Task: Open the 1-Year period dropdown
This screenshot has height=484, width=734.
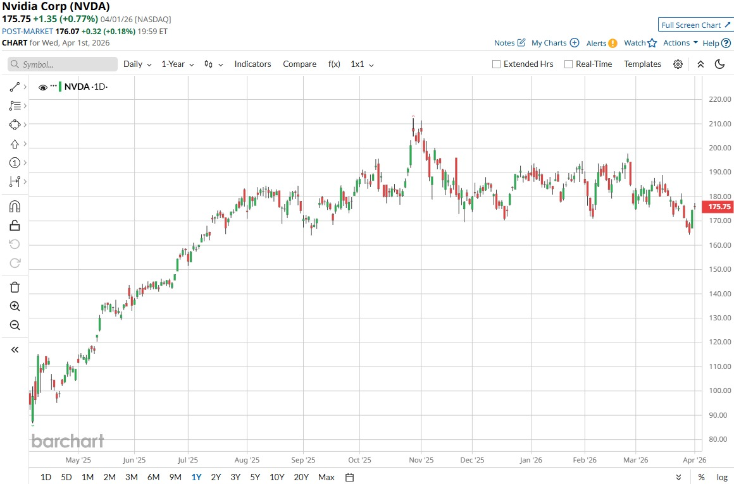Action: pos(177,64)
